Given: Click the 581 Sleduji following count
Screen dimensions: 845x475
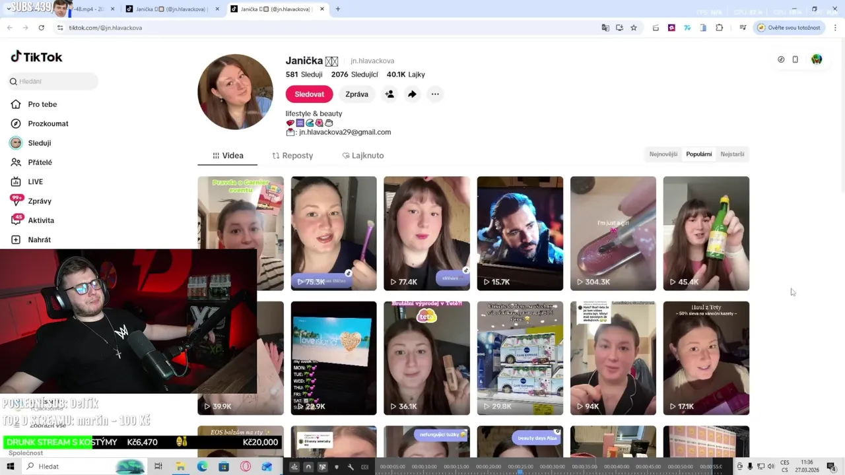Looking at the screenshot, I should 304,75.
